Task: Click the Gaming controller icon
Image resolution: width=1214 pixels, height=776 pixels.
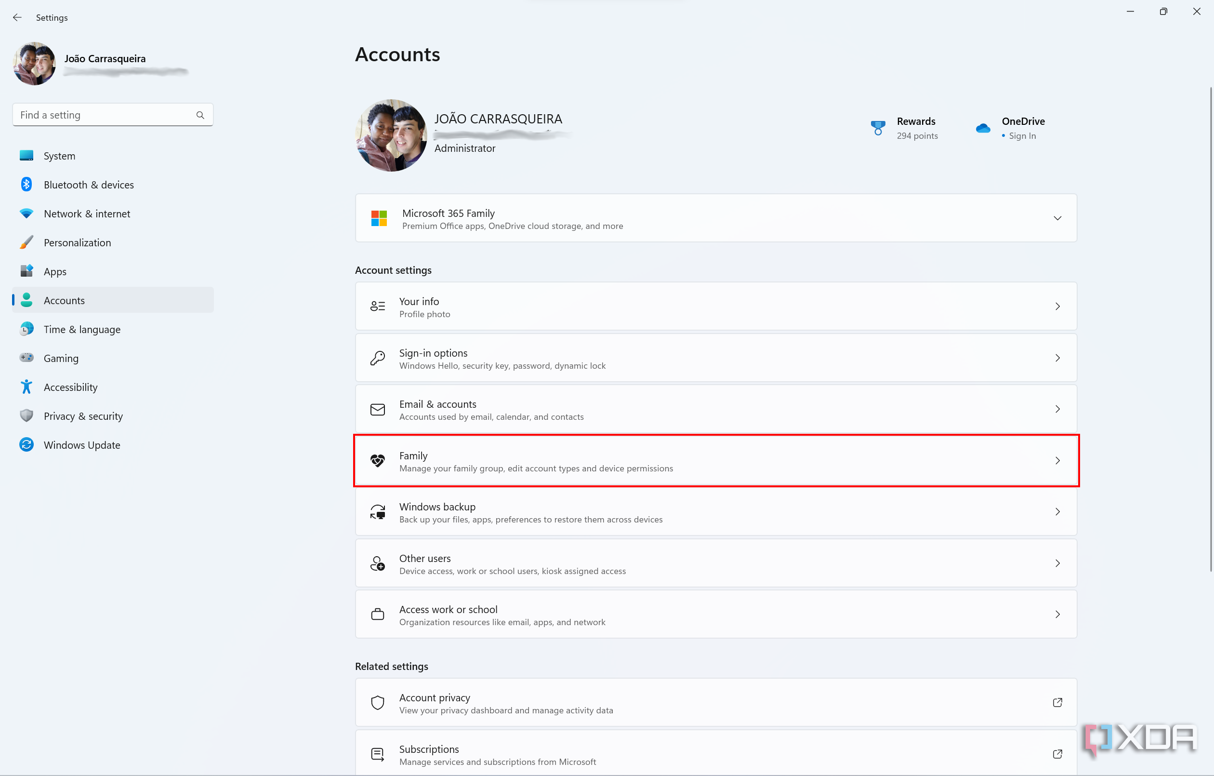Action: [x=26, y=358]
